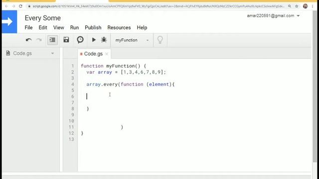Place cursor on line 2 array declaration
Screen dimensions: 319x179
tap(126, 72)
